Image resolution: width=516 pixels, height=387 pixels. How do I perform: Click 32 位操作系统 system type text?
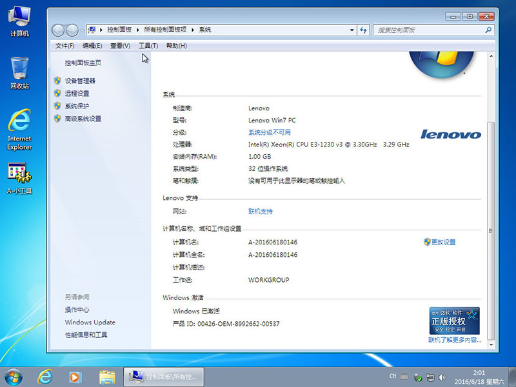[268, 169]
